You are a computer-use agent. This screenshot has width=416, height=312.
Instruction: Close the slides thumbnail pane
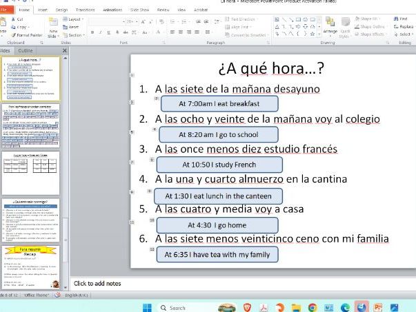[x=64, y=50]
